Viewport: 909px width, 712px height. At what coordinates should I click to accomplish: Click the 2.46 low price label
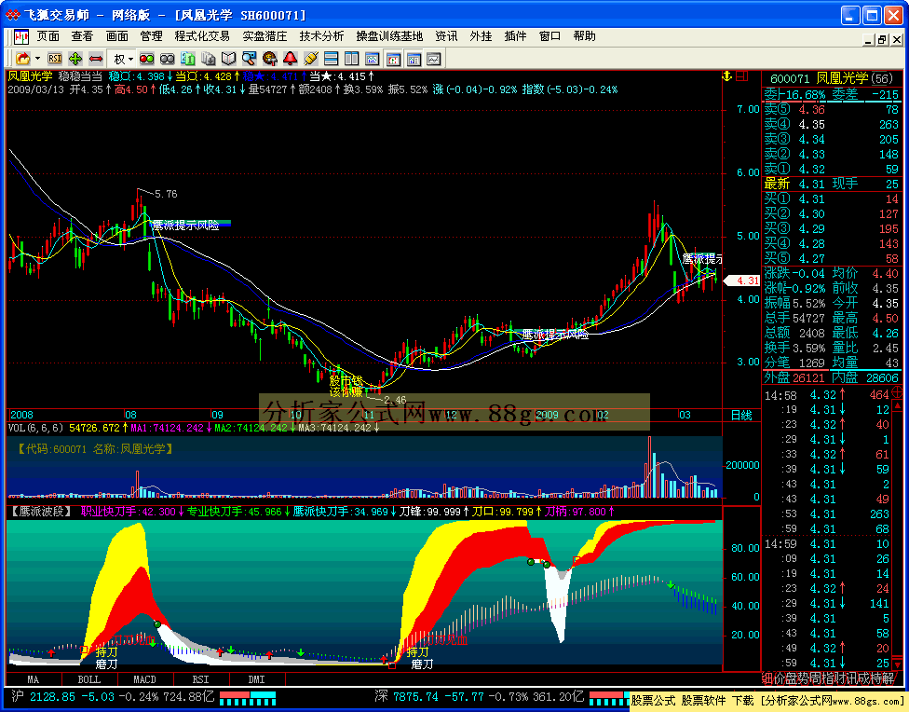point(395,400)
